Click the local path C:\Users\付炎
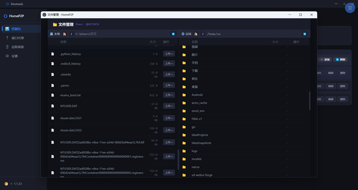Viewport: 358px width, 190px height. (86, 34)
